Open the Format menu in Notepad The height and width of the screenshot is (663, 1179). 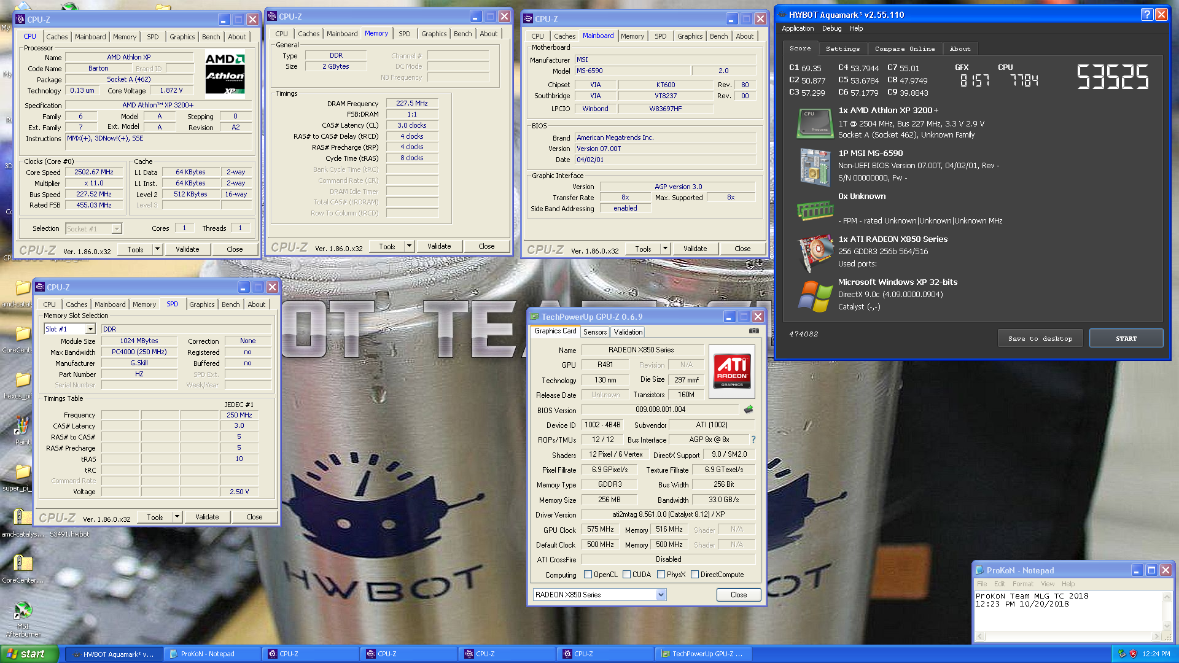coord(1022,584)
